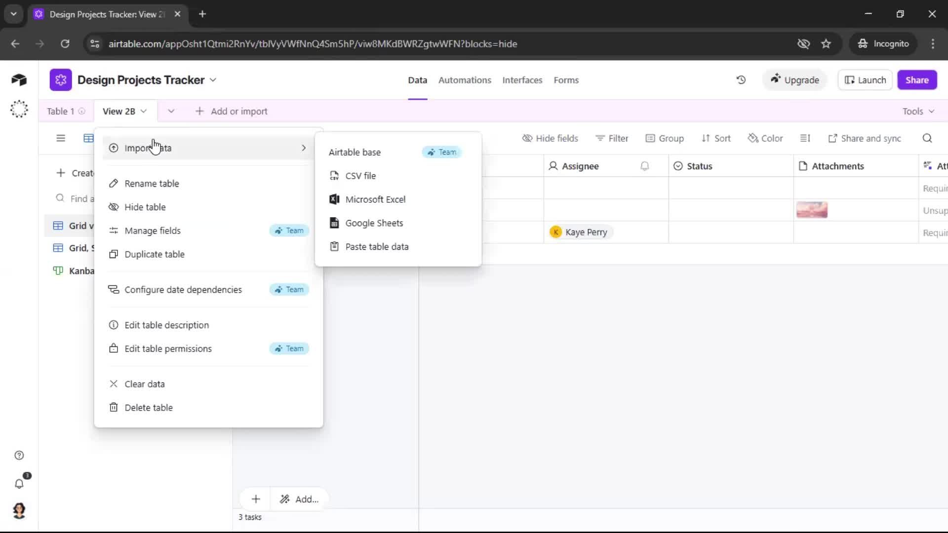This screenshot has width=948, height=533.
Task: Open the user account avatar
Action: pyautogui.click(x=19, y=511)
